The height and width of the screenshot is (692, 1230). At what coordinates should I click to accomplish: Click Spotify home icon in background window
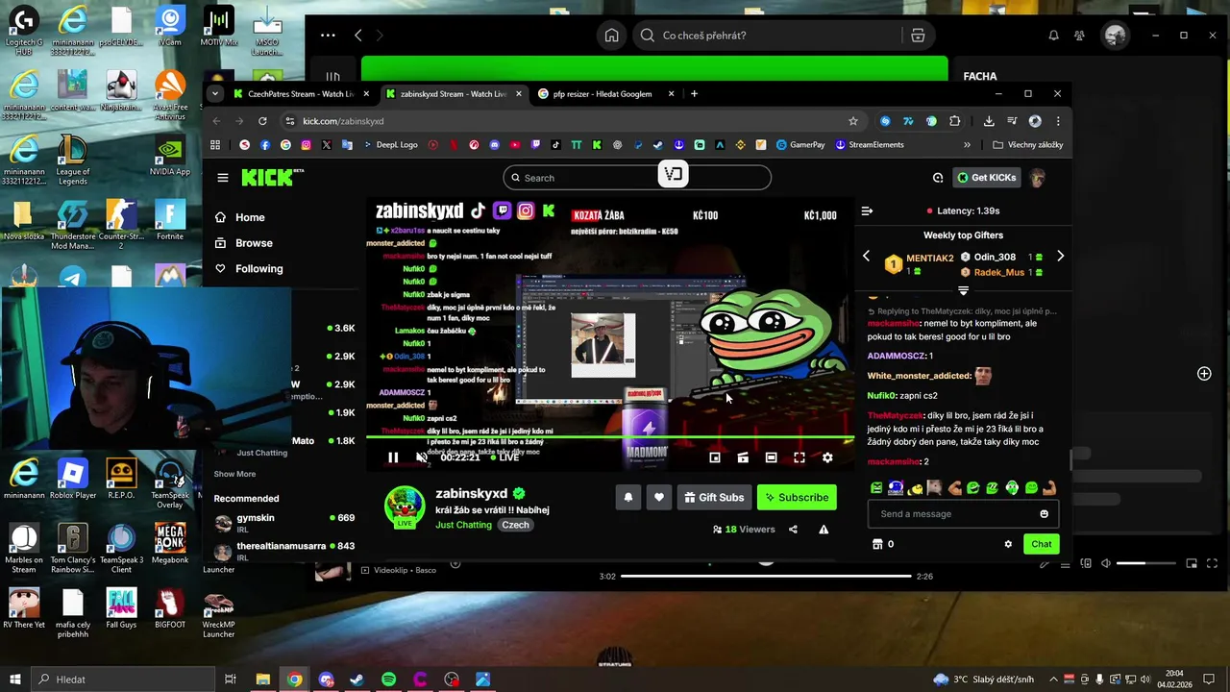click(611, 36)
